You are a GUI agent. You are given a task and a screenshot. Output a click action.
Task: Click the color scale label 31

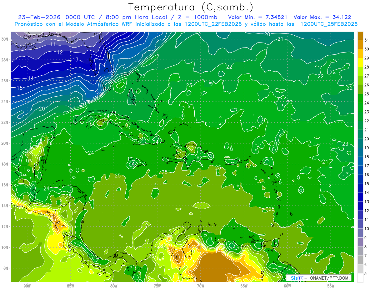point(367,40)
